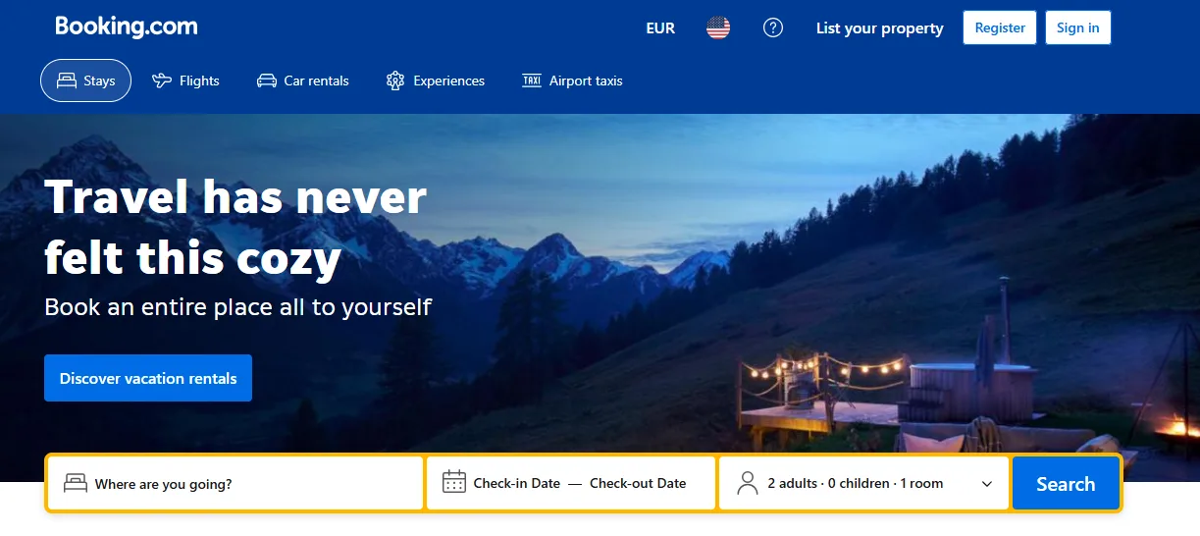This screenshot has width=1200, height=536.
Task: Switch to the Experiences tab
Action: click(436, 80)
